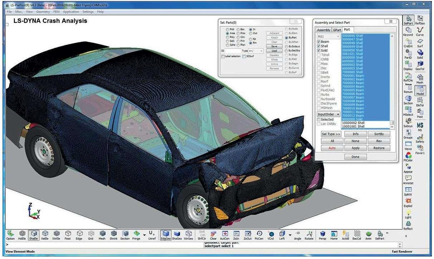
Task: Open the SplitW split window tool
Action: click(408, 192)
